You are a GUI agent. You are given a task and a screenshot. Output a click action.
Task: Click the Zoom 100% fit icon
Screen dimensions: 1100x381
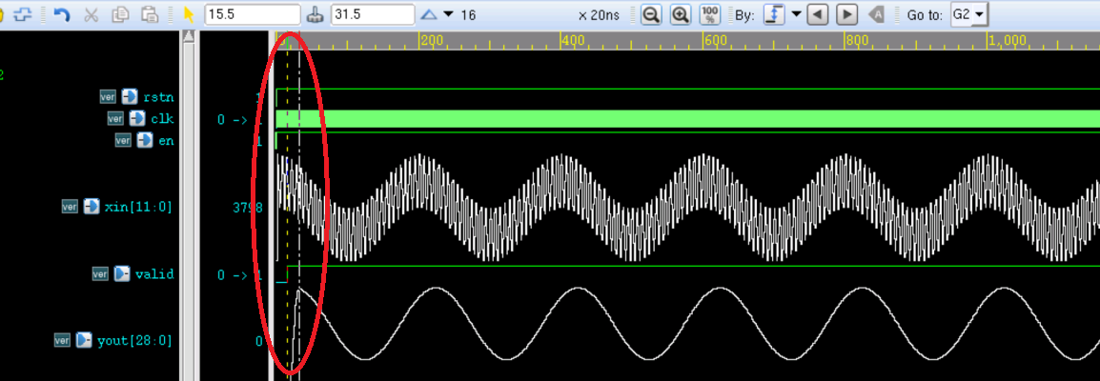710,15
